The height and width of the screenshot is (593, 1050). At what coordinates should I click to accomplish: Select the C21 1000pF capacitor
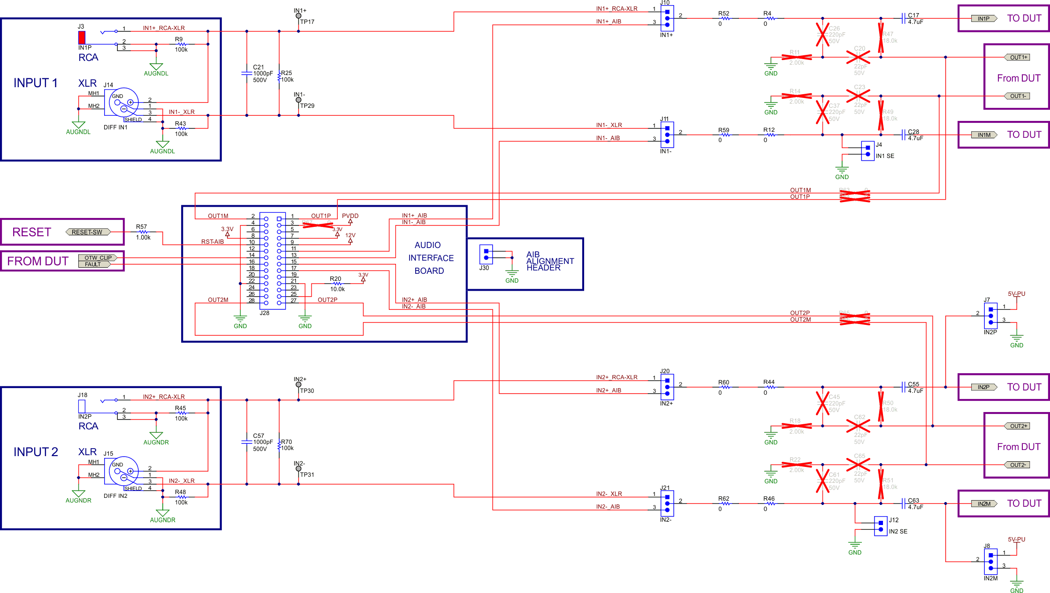(x=247, y=73)
